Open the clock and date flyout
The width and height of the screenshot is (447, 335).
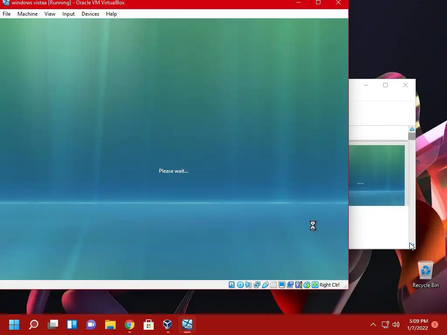[418, 325]
